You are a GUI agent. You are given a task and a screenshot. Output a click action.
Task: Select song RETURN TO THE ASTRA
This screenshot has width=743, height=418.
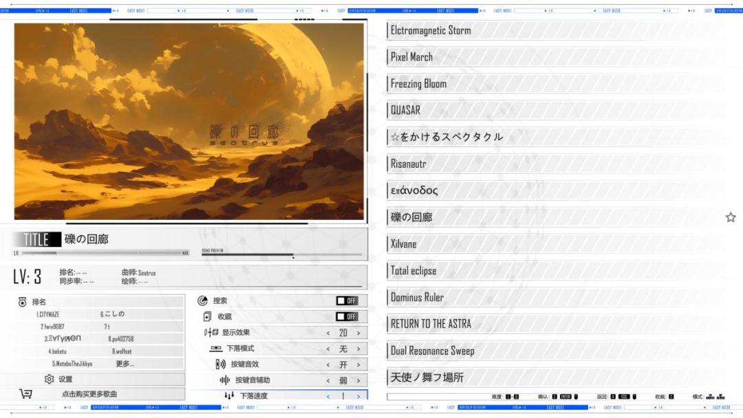[555, 324]
